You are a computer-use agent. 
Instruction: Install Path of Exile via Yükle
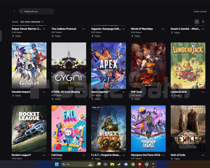click(x=175, y=159)
